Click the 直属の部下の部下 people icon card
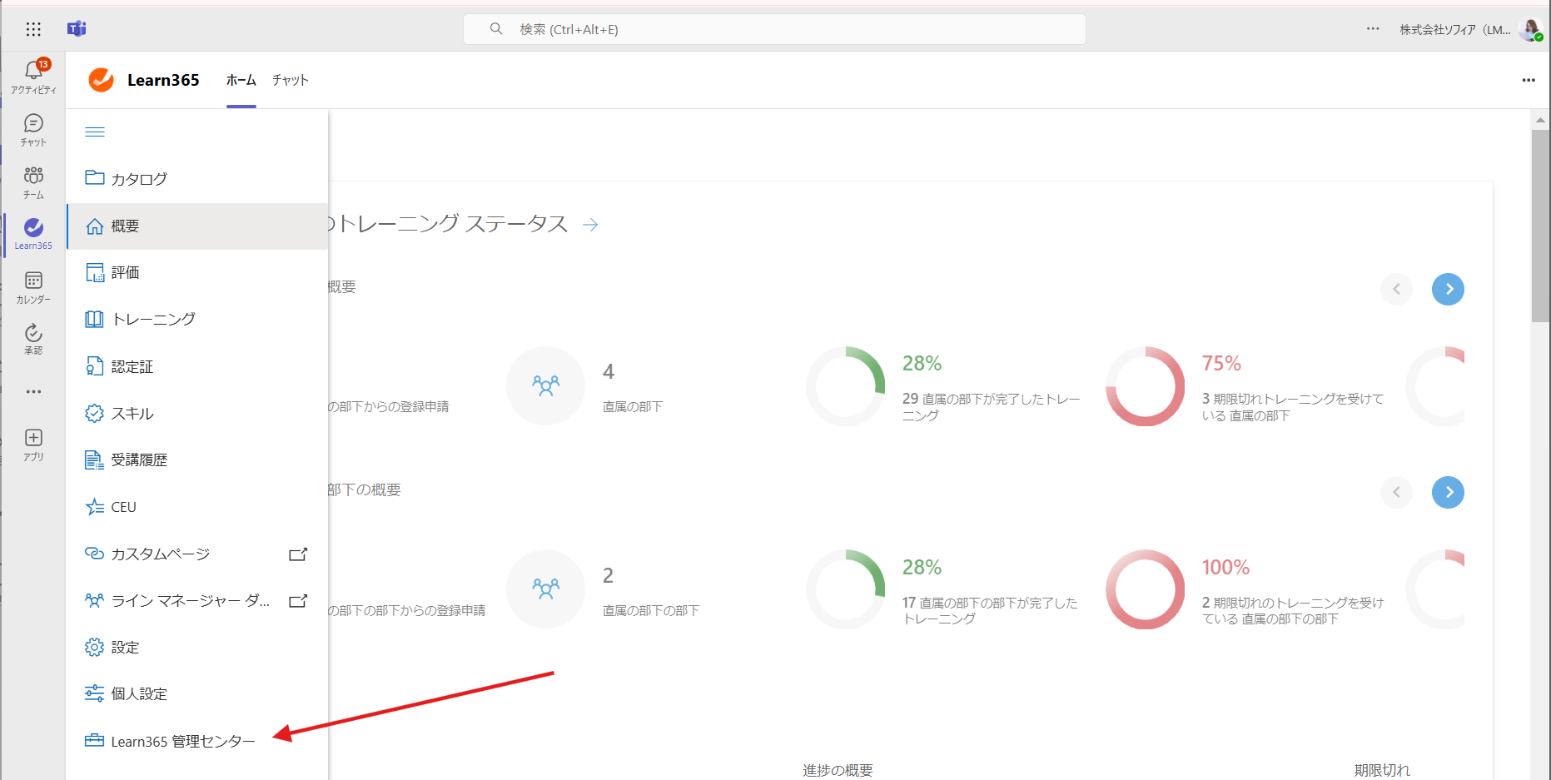The width and height of the screenshot is (1551, 780). (x=546, y=589)
